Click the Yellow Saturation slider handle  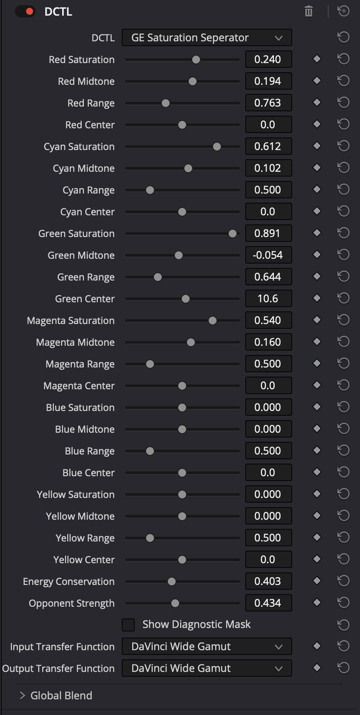pos(182,494)
